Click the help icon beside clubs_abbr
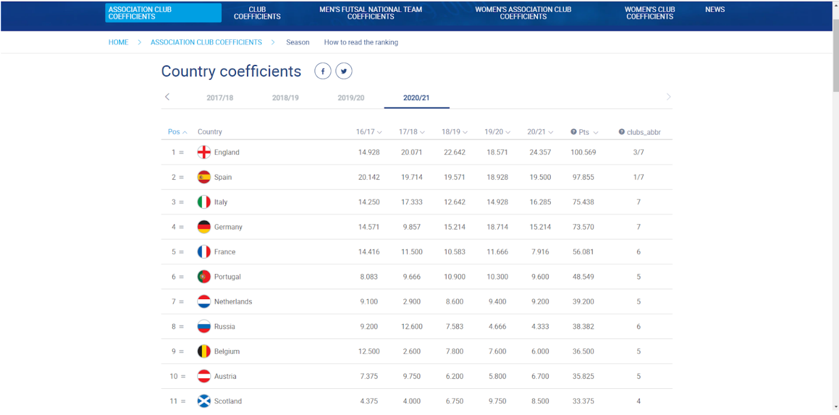 622,132
